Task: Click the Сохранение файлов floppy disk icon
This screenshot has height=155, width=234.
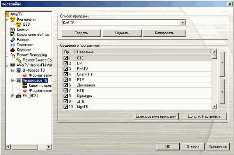Action: (x=13, y=35)
